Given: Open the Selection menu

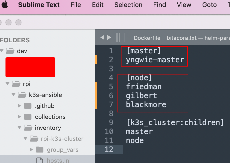Looking at the screenshot, I should 128,5.
